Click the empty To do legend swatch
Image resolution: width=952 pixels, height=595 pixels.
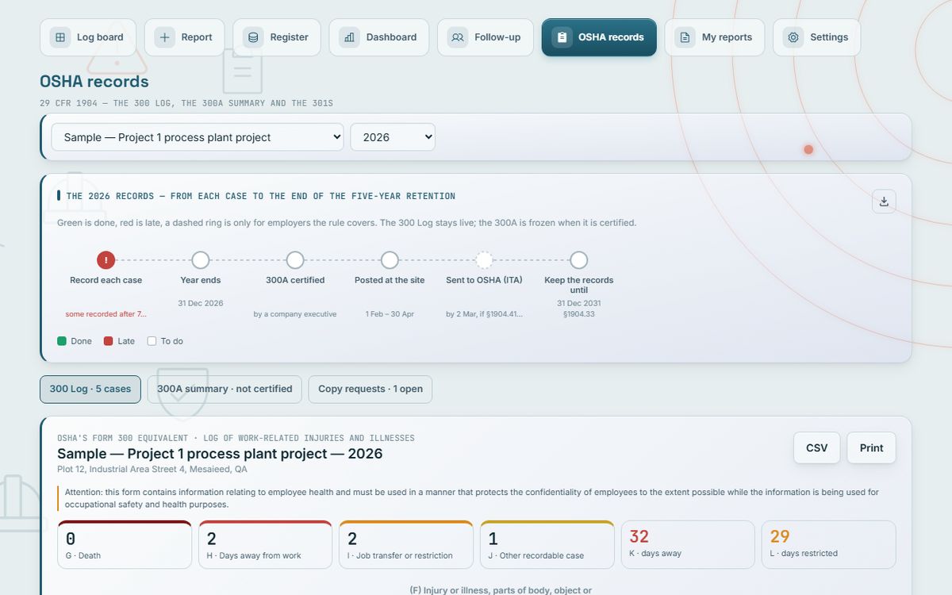click(x=152, y=341)
